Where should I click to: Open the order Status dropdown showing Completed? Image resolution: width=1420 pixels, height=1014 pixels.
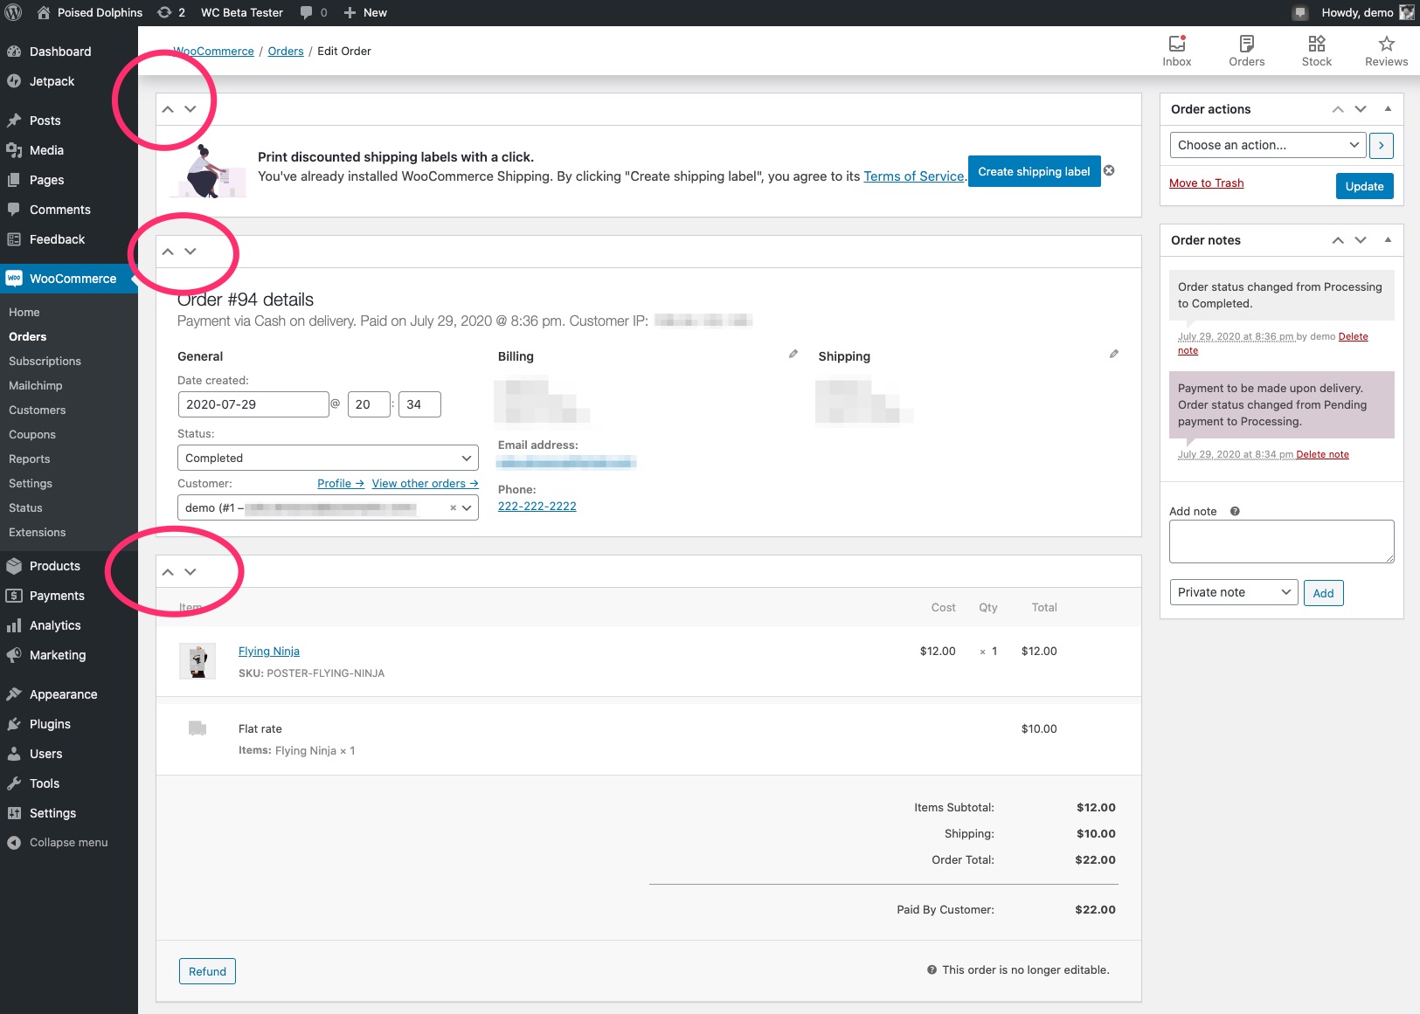328,457
